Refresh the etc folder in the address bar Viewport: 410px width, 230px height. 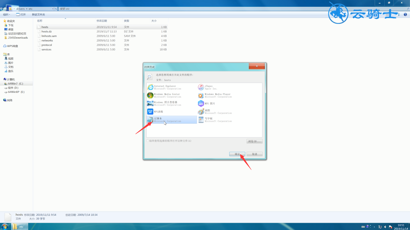click(56, 9)
